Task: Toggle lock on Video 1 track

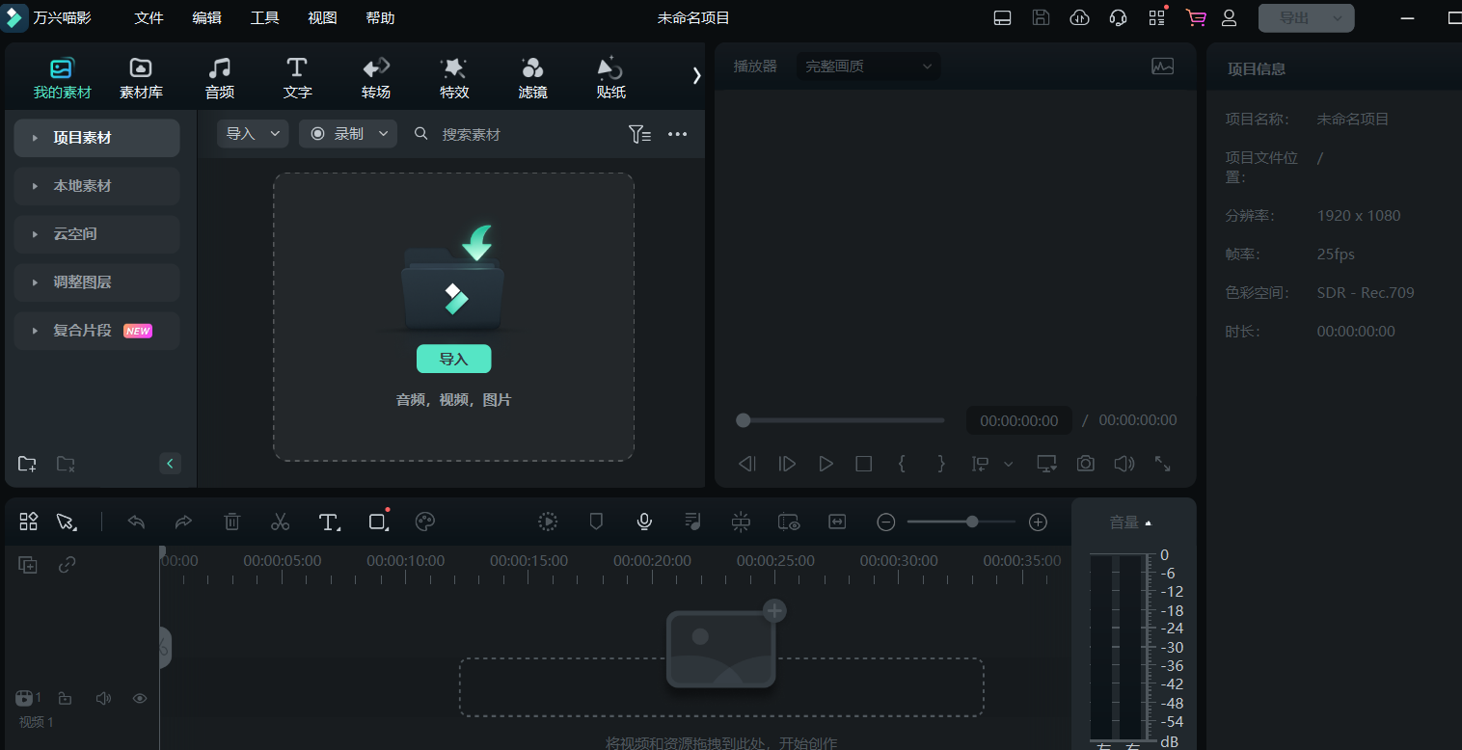Action: (65, 698)
